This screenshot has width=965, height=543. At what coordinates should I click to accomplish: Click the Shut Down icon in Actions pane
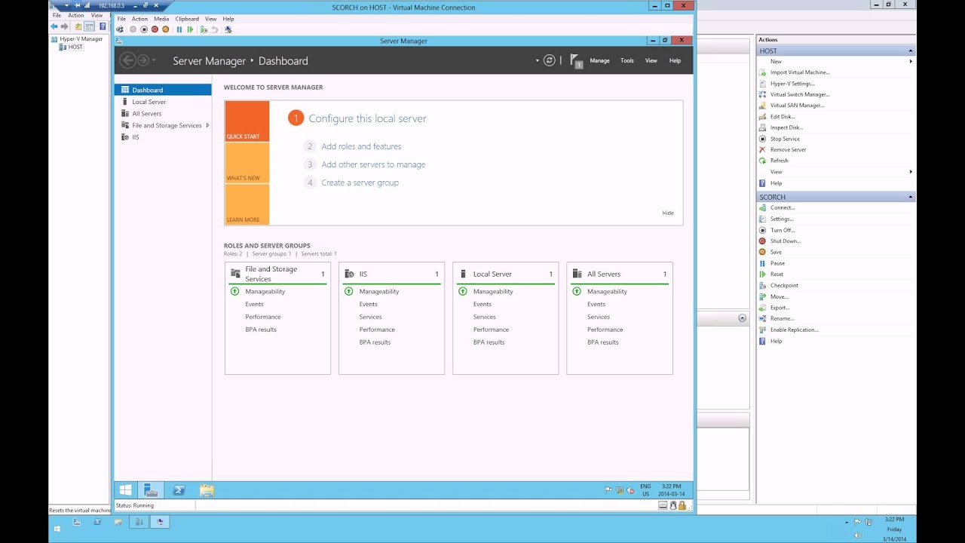[x=762, y=241]
